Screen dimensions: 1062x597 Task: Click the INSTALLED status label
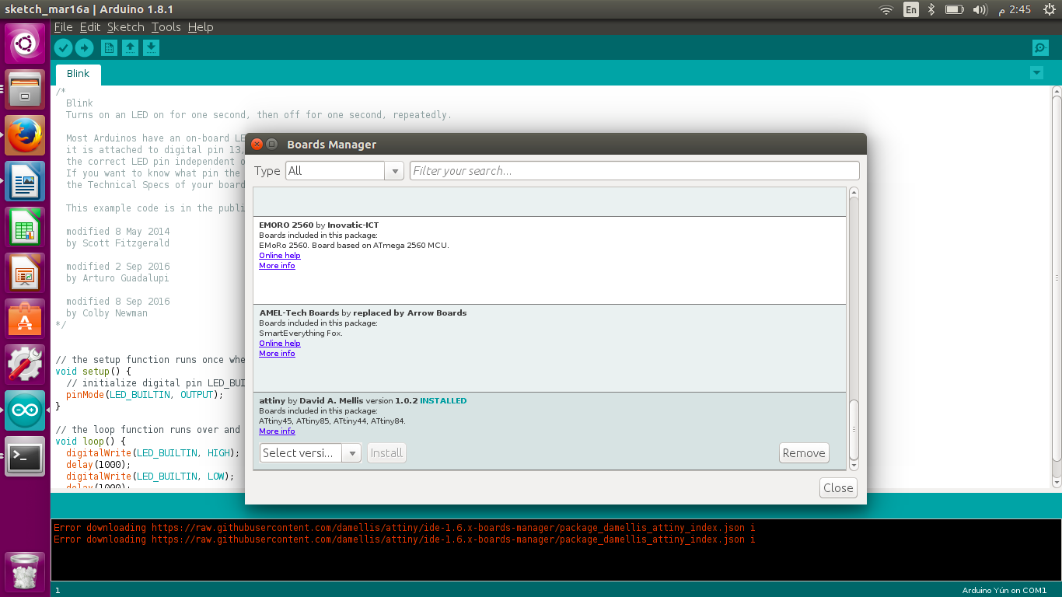tap(443, 401)
